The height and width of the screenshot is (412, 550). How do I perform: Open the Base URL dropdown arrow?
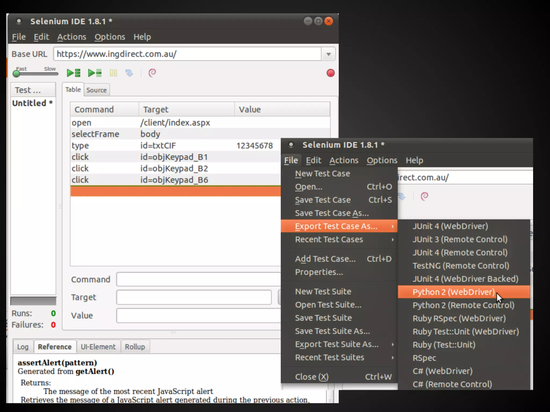328,54
